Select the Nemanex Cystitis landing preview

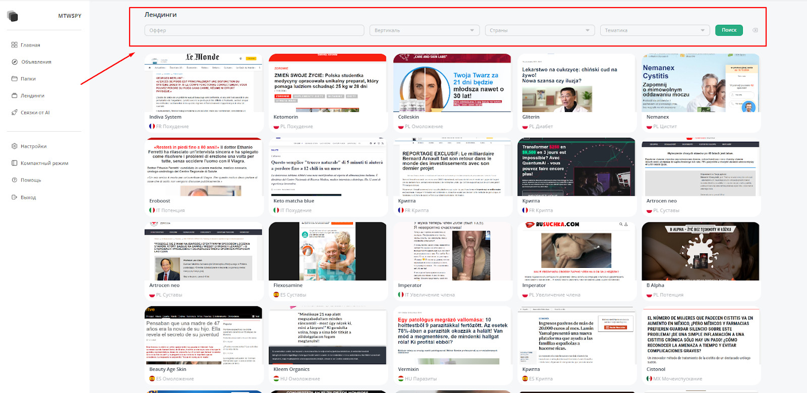700,83
